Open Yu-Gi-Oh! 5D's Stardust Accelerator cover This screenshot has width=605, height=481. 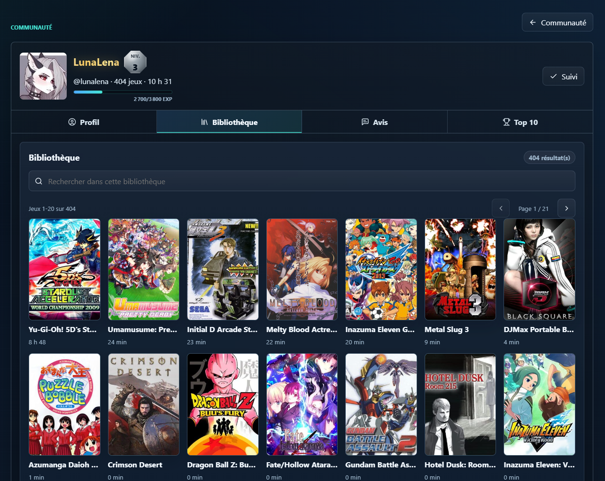64,269
